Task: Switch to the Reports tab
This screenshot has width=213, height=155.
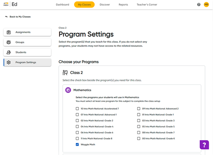Action: tap(123, 5)
